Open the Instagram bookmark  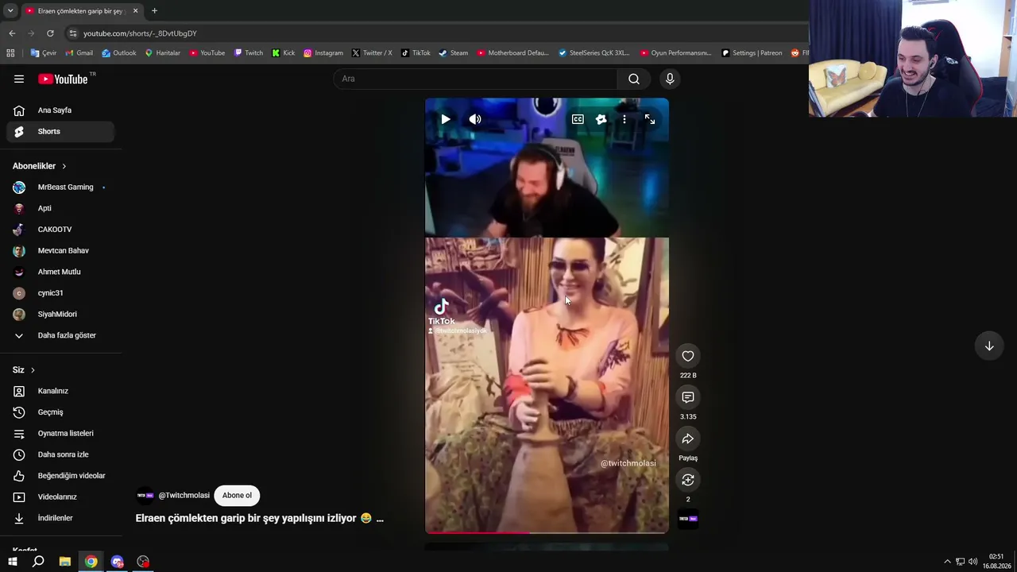(x=323, y=53)
